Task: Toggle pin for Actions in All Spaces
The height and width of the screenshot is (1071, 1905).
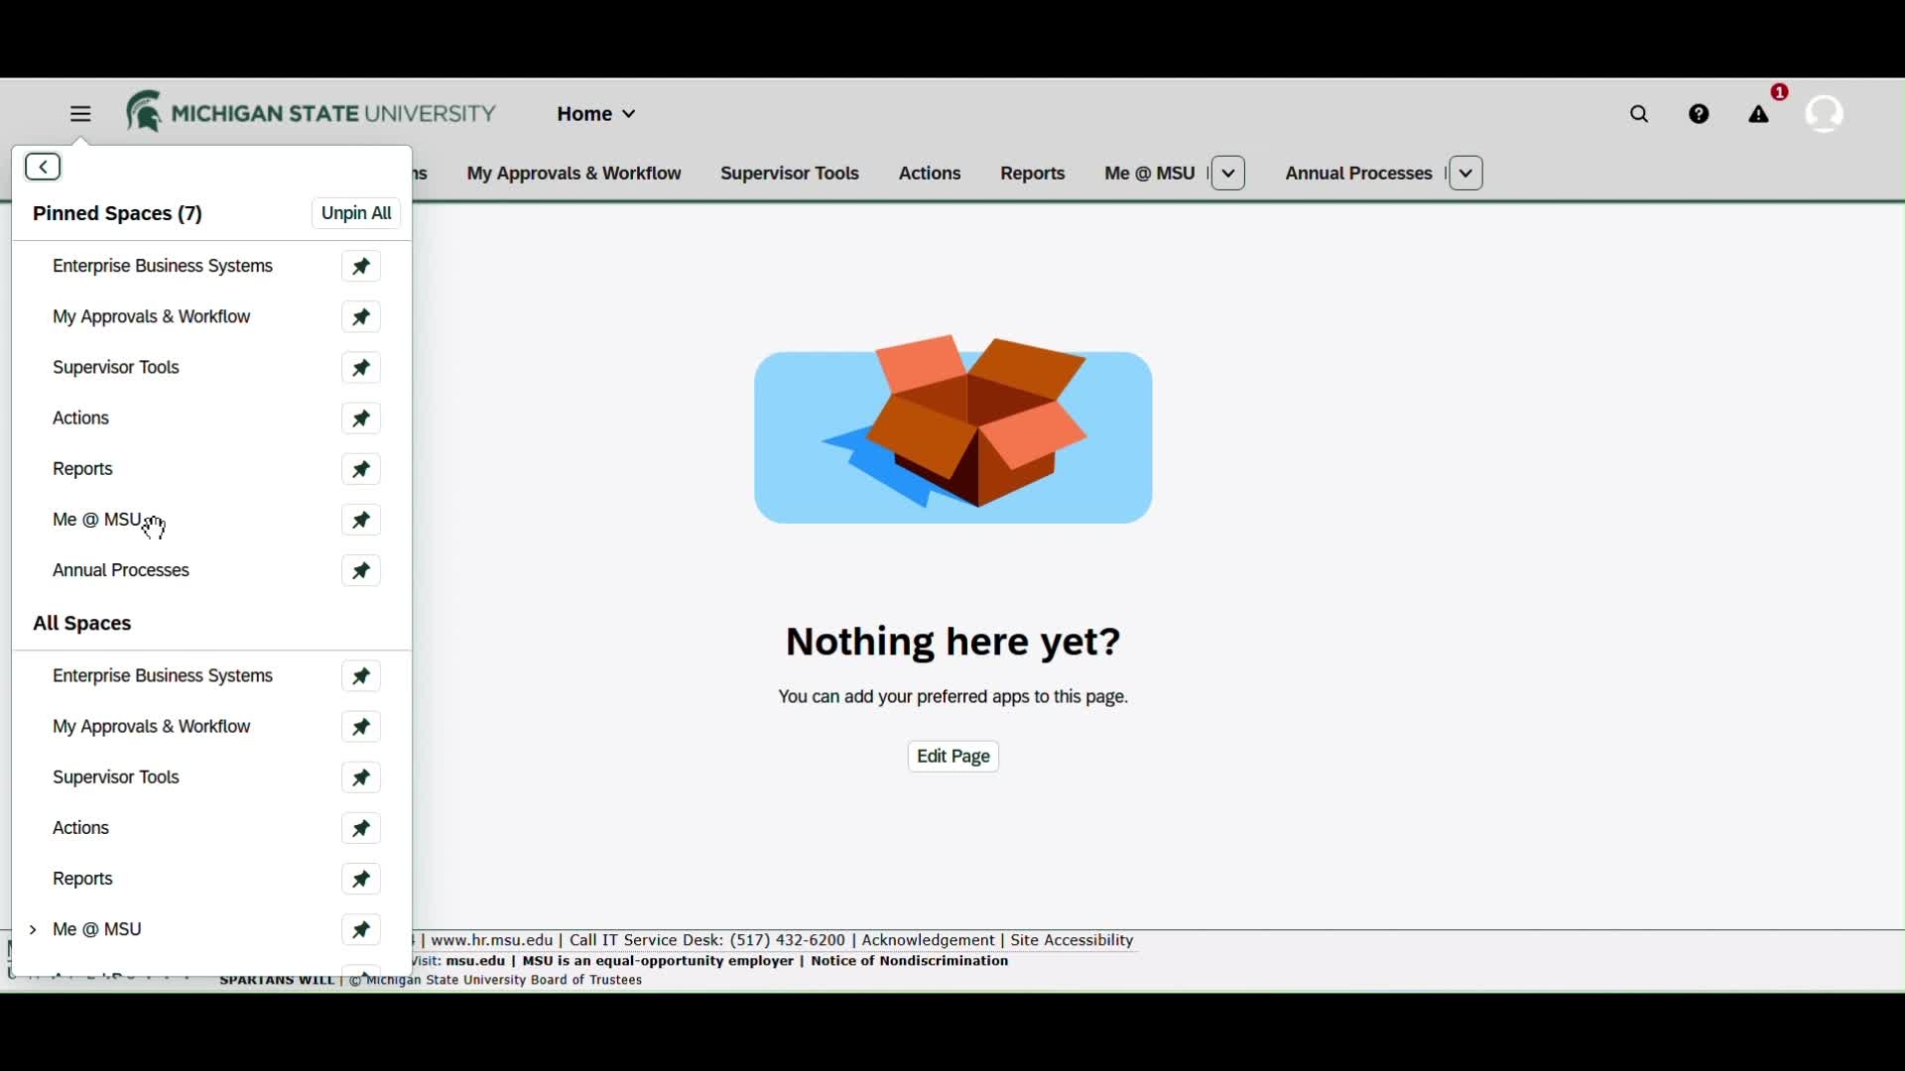Action: (362, 830)
